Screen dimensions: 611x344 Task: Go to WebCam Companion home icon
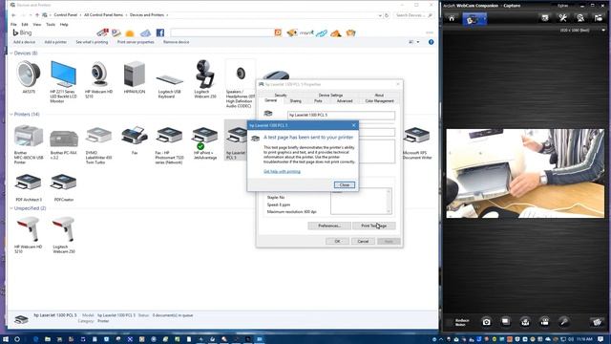pos(452,18)
